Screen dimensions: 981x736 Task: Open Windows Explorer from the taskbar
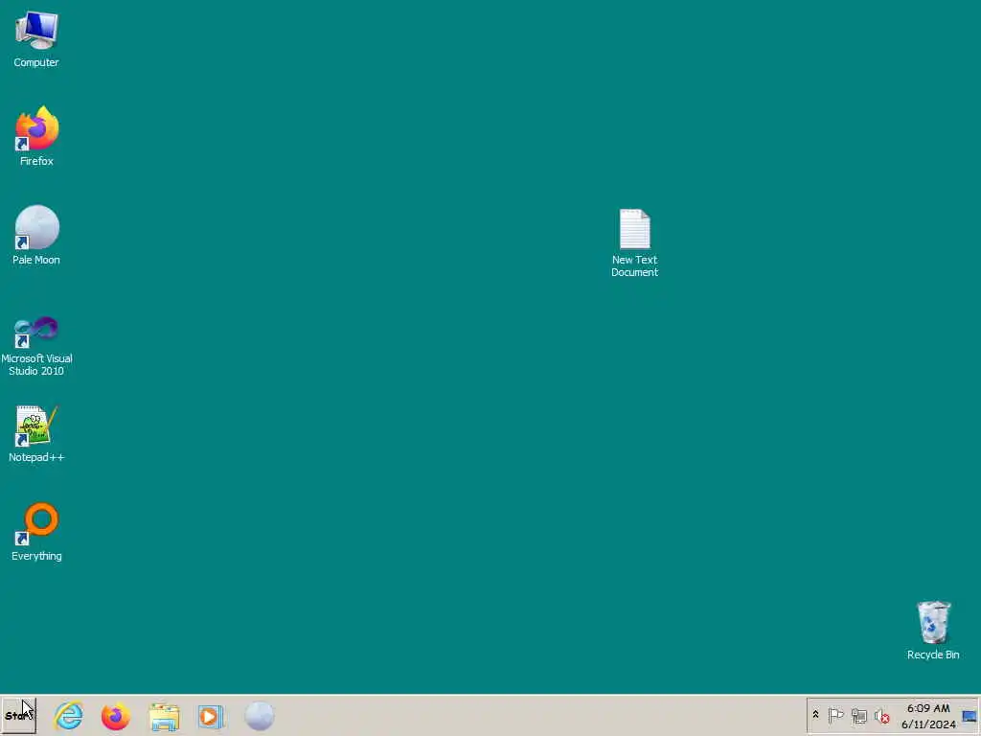[164, 717]
